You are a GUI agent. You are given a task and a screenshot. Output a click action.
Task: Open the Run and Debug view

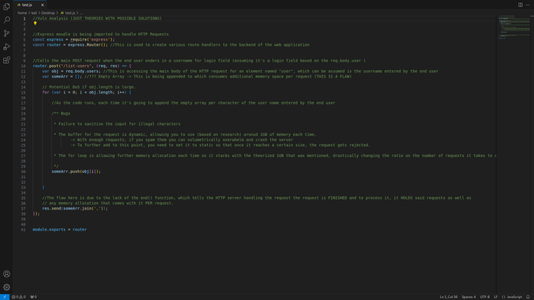(x=7, y=47)
